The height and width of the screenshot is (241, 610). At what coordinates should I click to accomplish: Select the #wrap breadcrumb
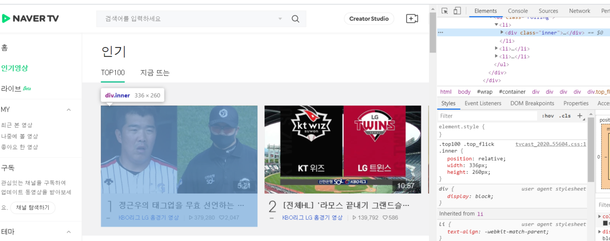[485, 92]
